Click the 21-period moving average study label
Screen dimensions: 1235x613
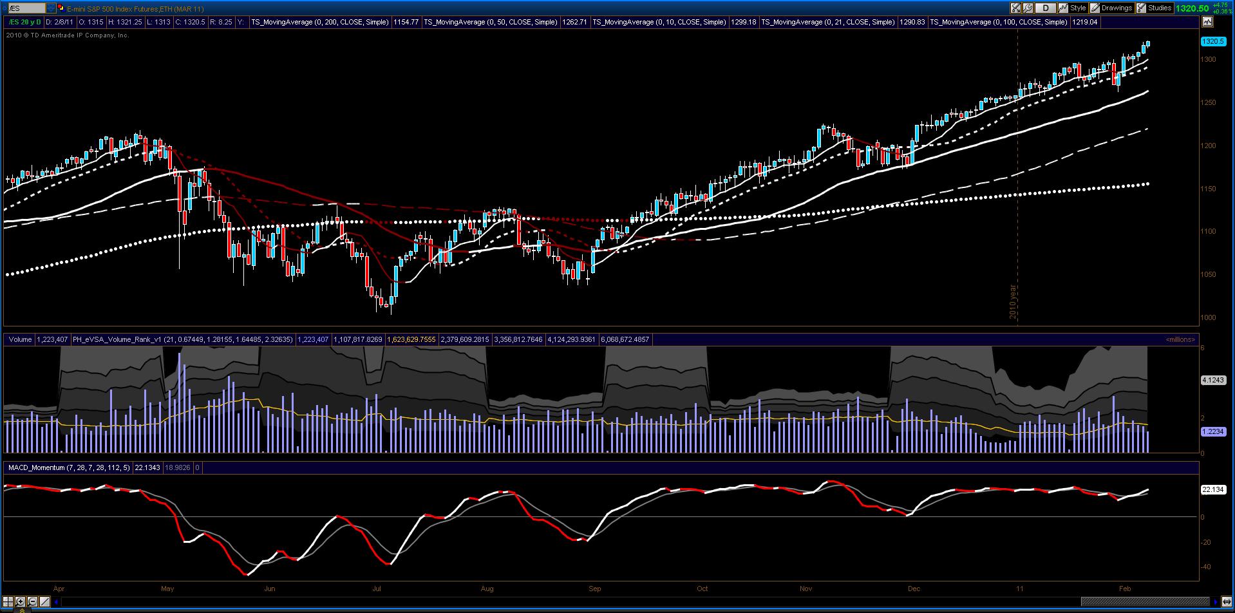(x=828, y=22)
